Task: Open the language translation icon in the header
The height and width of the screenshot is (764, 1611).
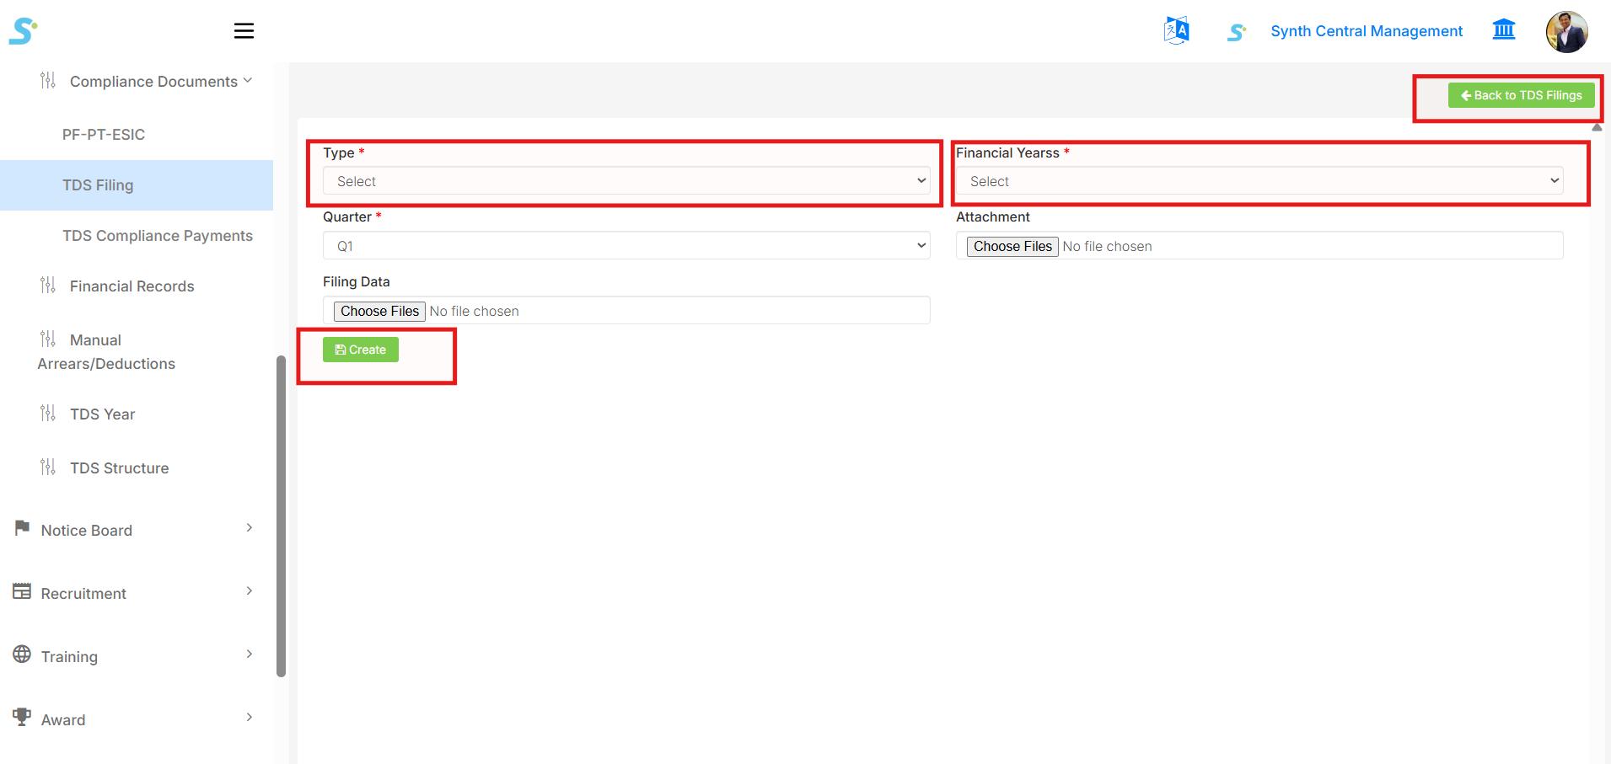Action: click(1176, 29)
